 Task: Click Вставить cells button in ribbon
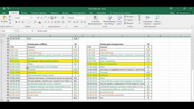[x=130, y=17]
